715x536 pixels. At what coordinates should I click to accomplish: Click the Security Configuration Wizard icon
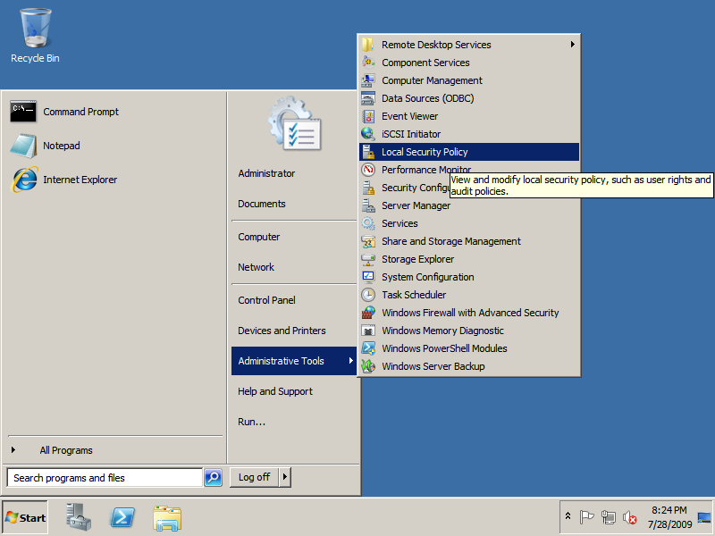(368, 188)
